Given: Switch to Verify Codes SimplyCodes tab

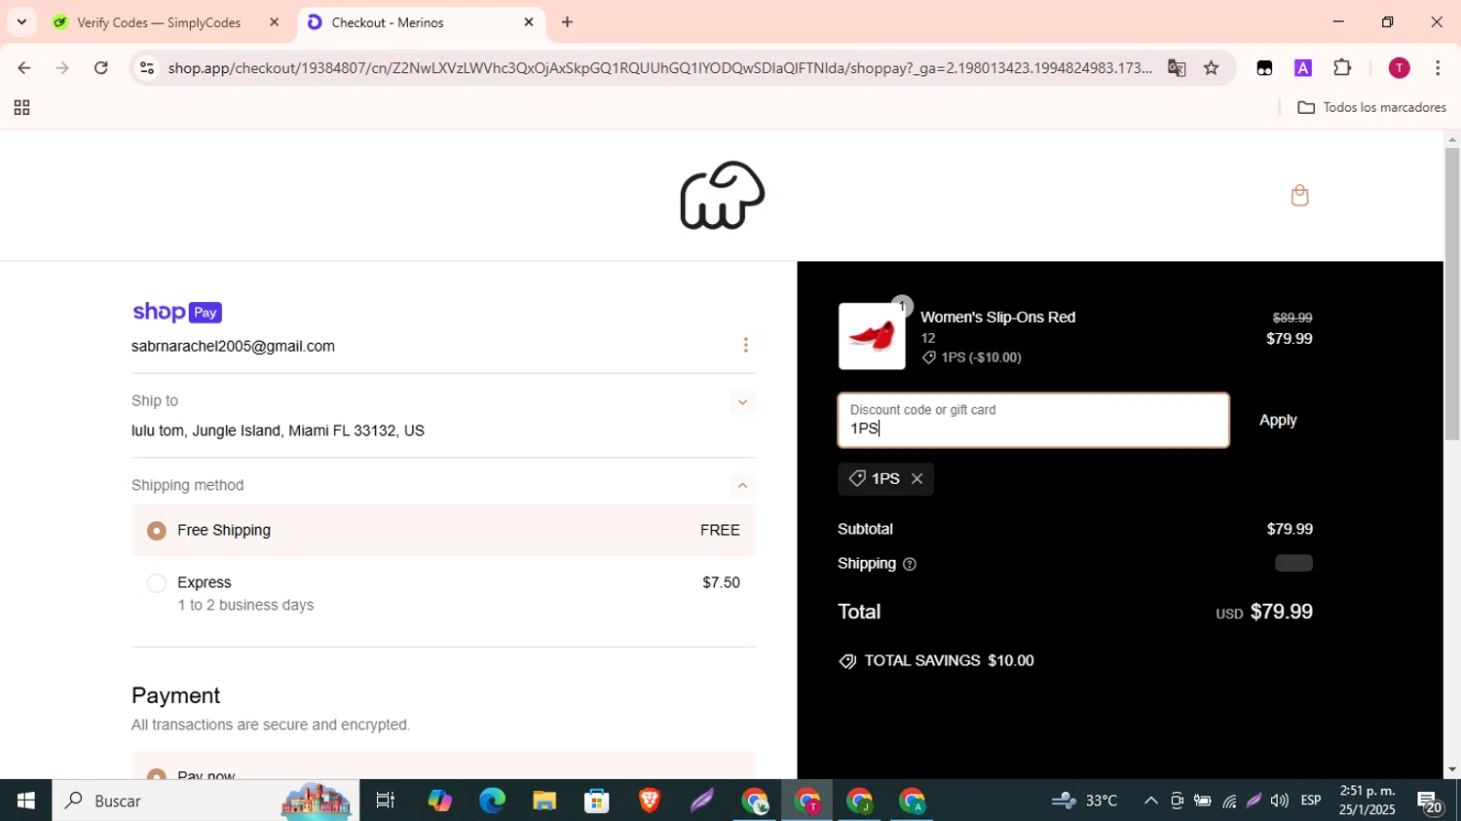Looking at the screenshot, I should 158,22.
